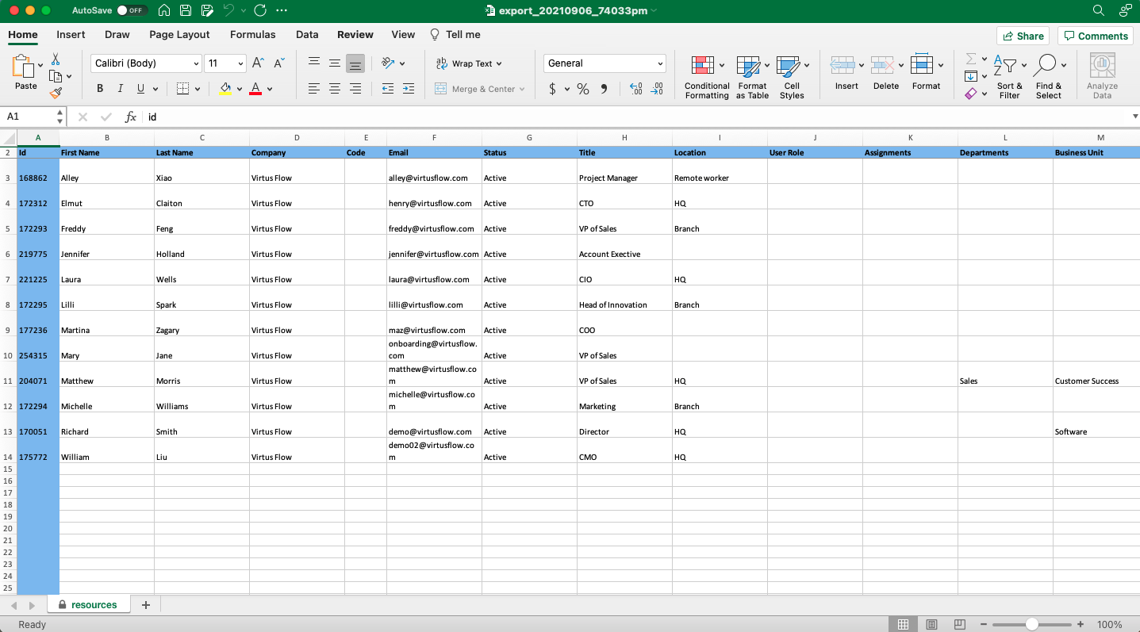The height and width of the screenshot is (632, 1140).
Task: Open Find & Select
Action: (1048, 77)
